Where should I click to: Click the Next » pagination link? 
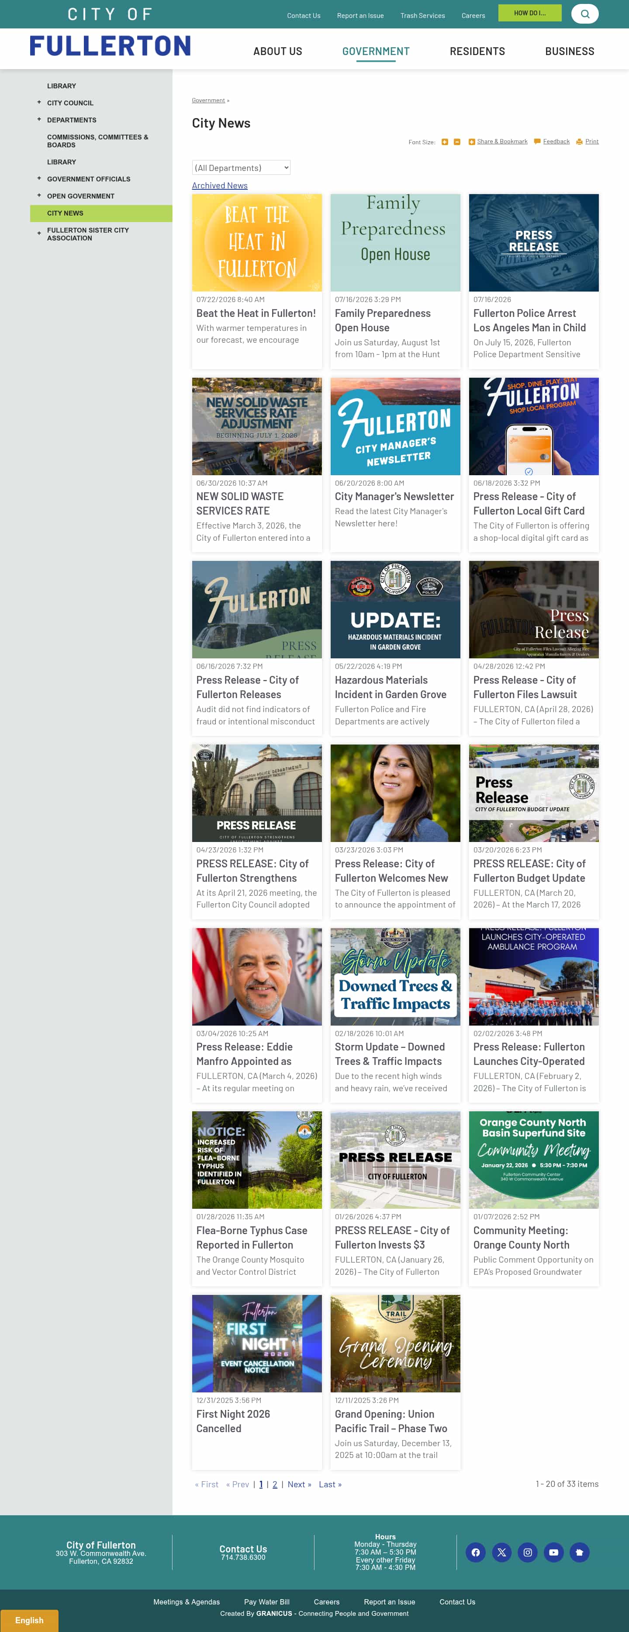click(x=299, y=1484)
